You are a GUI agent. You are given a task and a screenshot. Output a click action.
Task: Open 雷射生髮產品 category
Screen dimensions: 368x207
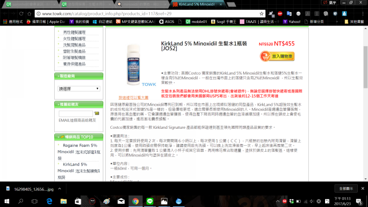[74, 51]
